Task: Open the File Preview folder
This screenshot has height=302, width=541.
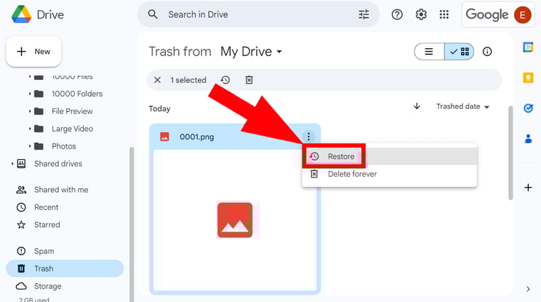Action: click(72, 111)
